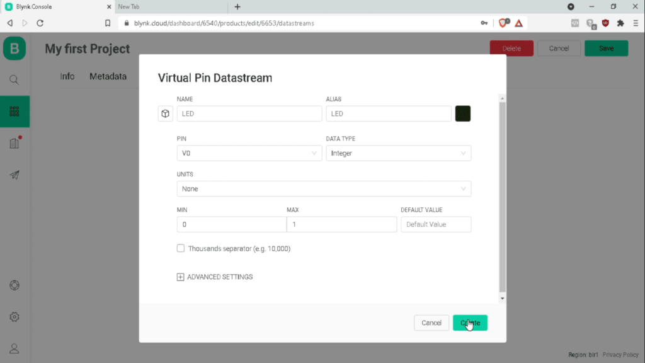645x363 pixels.
Task: Click the green Create button
Action: pyautogui.click(x=470, y=323)
